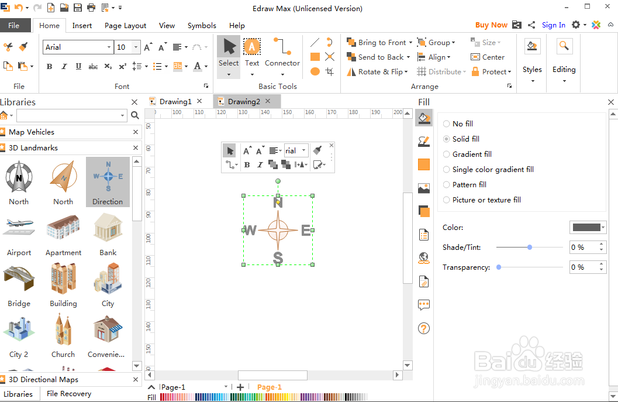Viewport: 618px width, 402px height.
Task: Apply underline formatting
Action: tap(78, 66)
